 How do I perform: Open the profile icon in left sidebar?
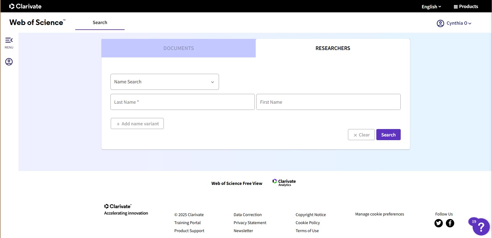pos(9,62)
